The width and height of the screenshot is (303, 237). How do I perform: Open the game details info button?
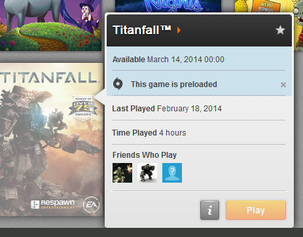(x=209, y=210)
